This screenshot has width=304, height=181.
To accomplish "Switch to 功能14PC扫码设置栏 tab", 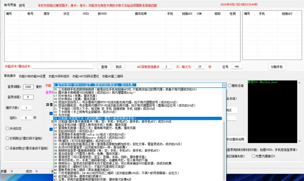I will coord(86,76).
